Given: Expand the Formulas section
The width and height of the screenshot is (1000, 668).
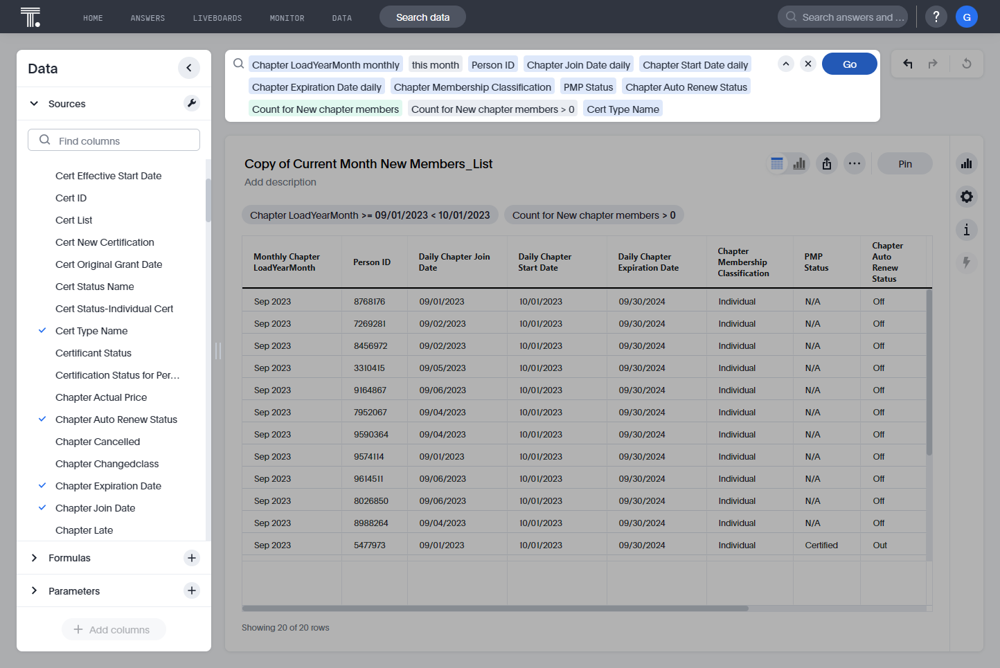Looking at the screenshot, I should pos(34,558).
